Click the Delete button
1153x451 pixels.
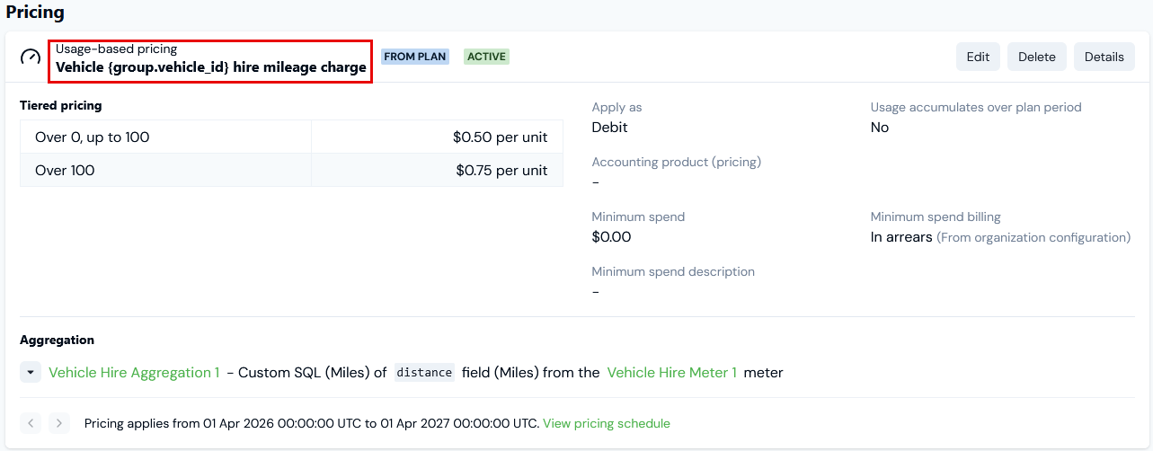tap(1037, 57)
